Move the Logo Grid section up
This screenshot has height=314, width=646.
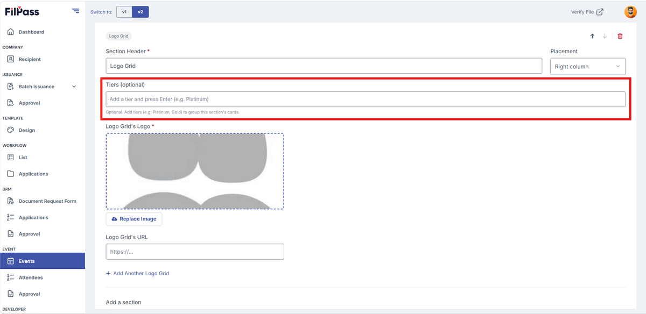(x=592, y=36)
